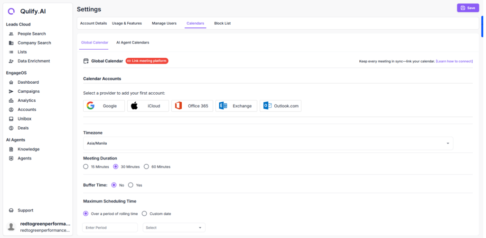Click the Campaigns paper-plane icon
Image resolution: width=486 pixels, height=238 pixels.
click(11, 91)
